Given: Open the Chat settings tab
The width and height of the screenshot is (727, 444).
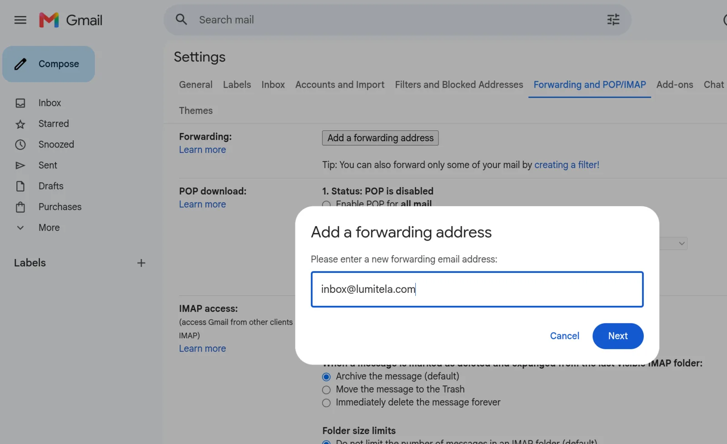Looking at the screenshot, I should pyautogui.click(x=714, y=85).
